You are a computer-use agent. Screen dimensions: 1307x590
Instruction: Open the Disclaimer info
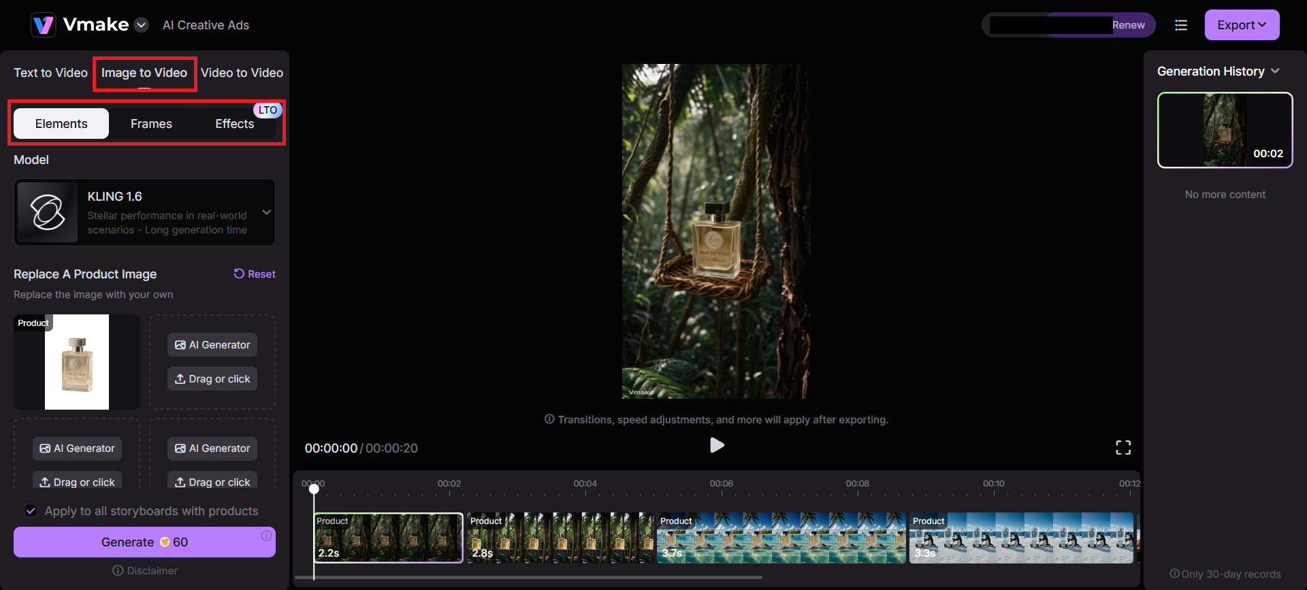(x=145, y=570)
